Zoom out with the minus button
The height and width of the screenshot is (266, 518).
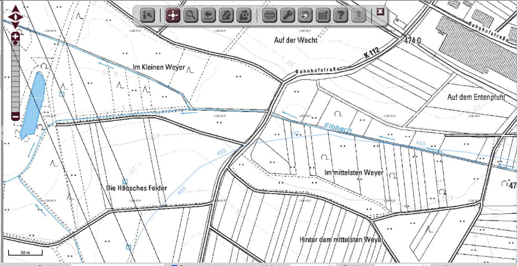point(15,116)
